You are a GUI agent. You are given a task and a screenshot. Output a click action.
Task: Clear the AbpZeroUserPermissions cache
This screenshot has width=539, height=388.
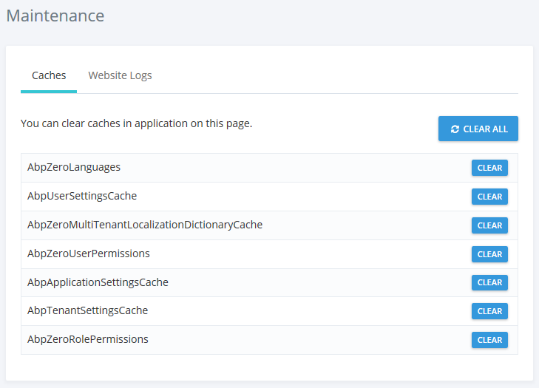[x=489, y=254]
